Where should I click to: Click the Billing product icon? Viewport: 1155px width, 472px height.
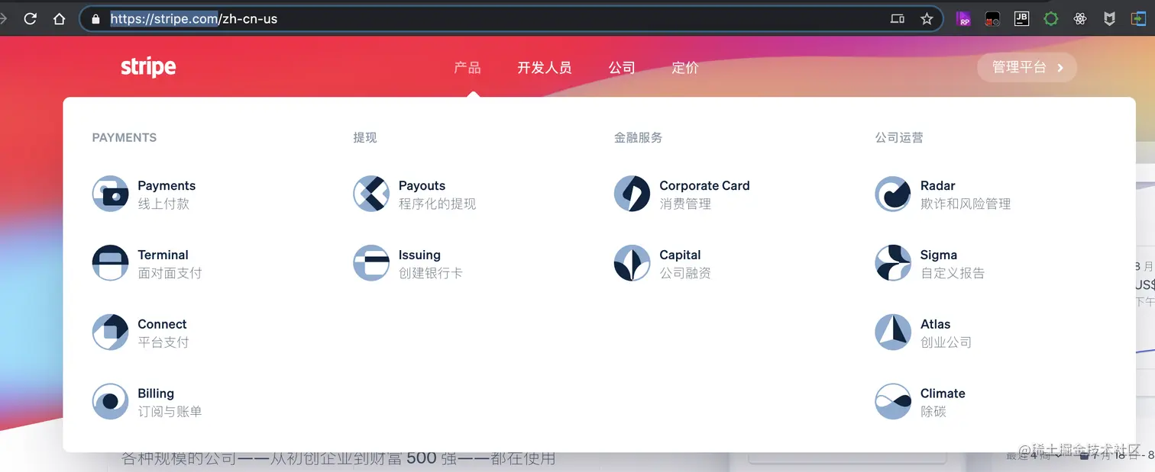click(110, 402)
